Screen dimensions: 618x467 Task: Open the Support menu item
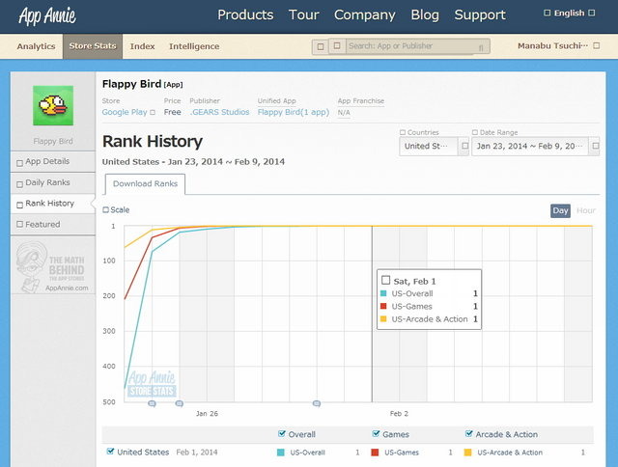pos(480,15)
